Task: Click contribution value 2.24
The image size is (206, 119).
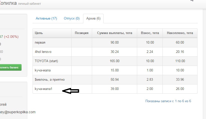Action: [150, 52]
